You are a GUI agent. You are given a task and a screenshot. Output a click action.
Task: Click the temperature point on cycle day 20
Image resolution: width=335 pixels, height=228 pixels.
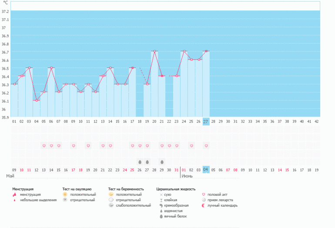(154, 51)
